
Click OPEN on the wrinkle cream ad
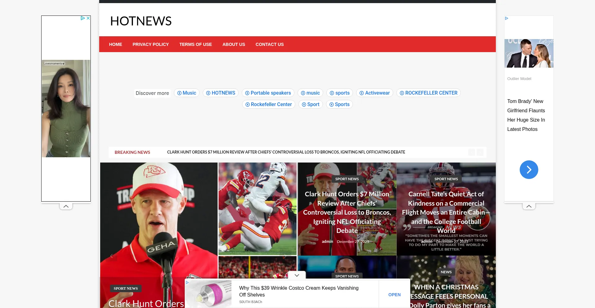pyautogui.click(x=394, y=295)
